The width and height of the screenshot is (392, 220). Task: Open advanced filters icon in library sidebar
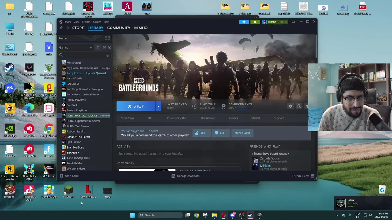pos(107,55)
